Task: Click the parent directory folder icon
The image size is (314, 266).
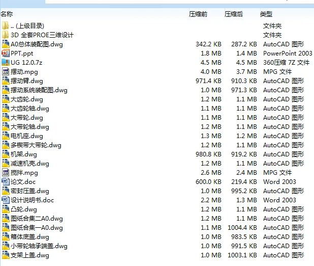Action: pyautogui.click(x=6, y=25)
